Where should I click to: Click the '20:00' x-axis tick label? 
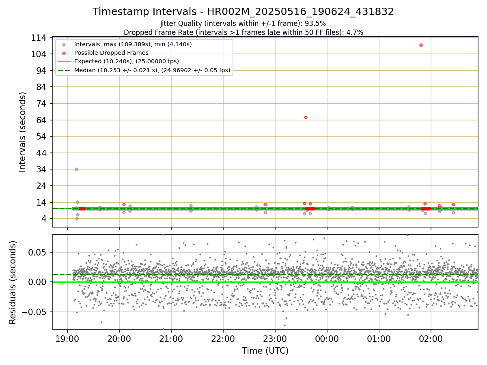point(119,339)
